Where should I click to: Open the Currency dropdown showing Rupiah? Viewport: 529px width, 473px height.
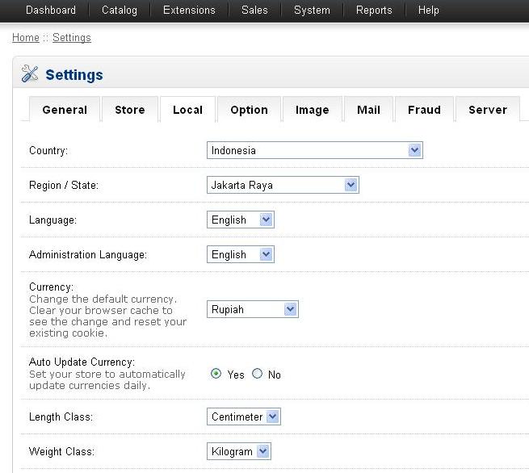click(252, 309)
